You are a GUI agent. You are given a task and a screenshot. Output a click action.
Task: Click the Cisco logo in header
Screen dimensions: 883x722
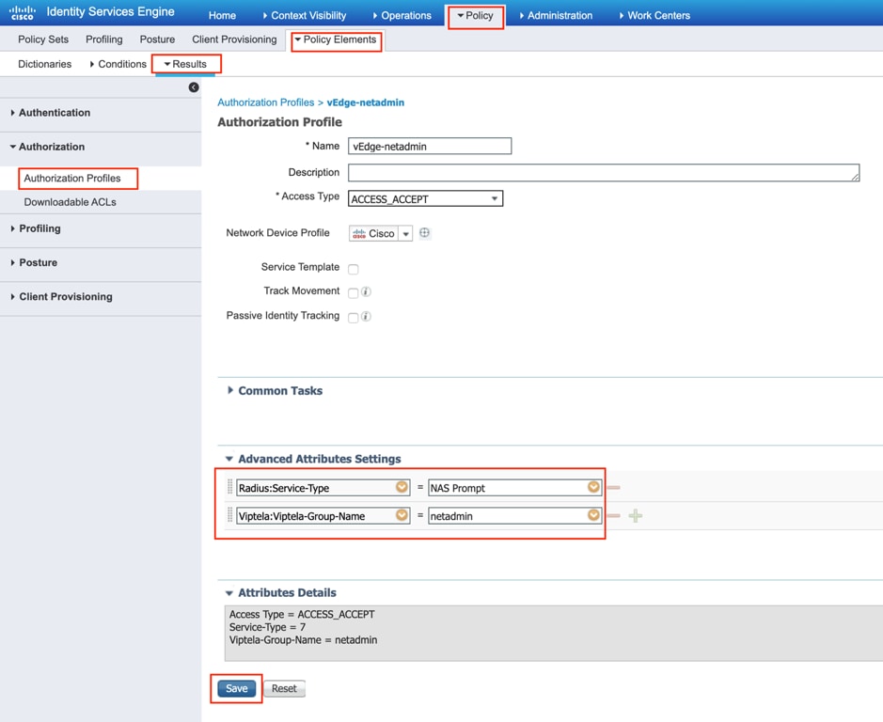(23, 12)
